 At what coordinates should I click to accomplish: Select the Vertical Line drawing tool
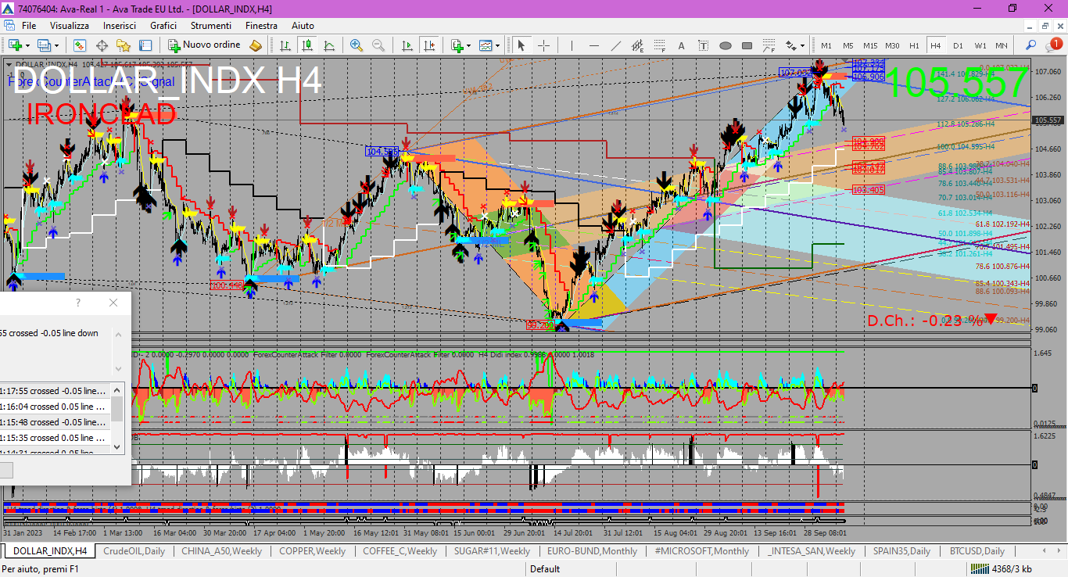[572, 45]
